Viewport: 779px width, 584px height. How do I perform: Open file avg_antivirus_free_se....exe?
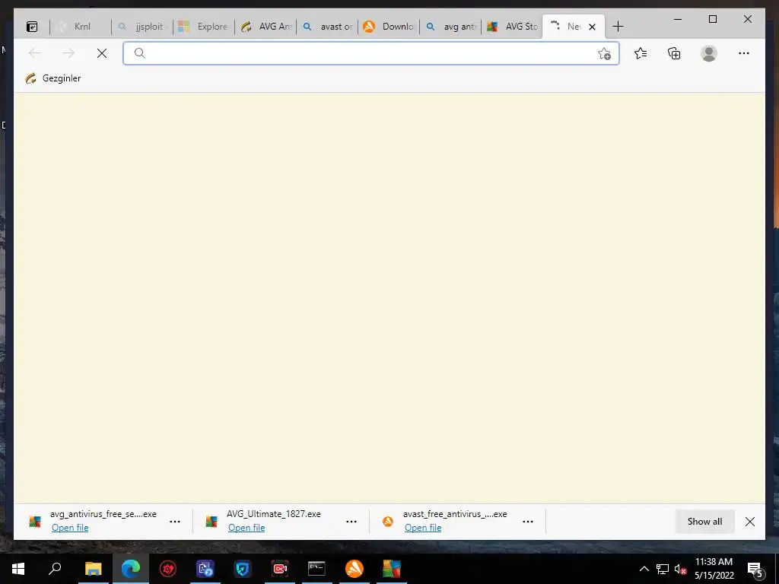click(70, 528)
